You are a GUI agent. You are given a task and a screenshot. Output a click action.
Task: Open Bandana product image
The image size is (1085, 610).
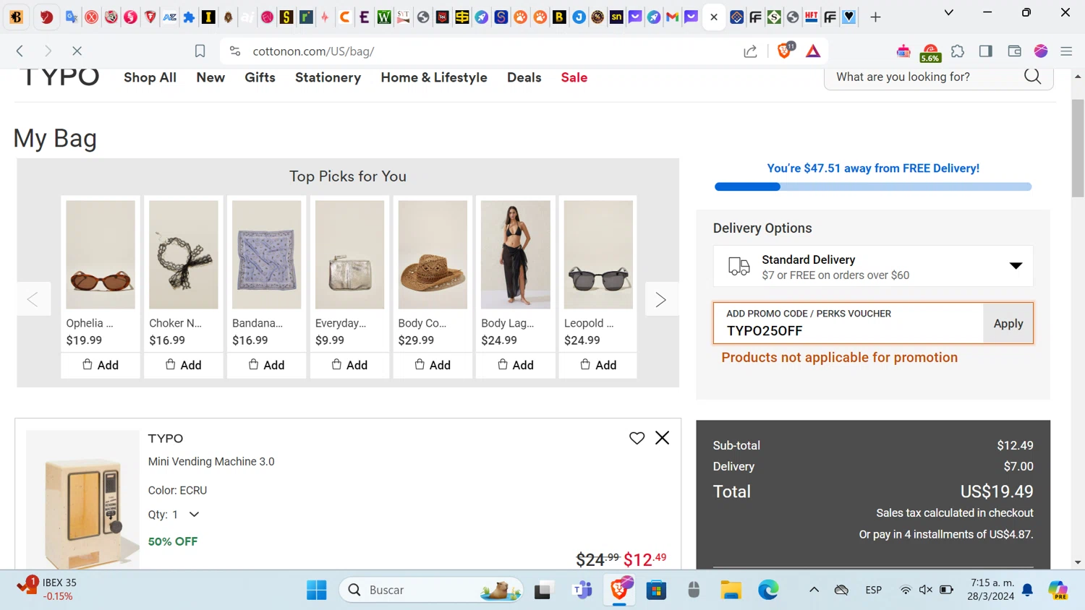click(x=267, y=254)
